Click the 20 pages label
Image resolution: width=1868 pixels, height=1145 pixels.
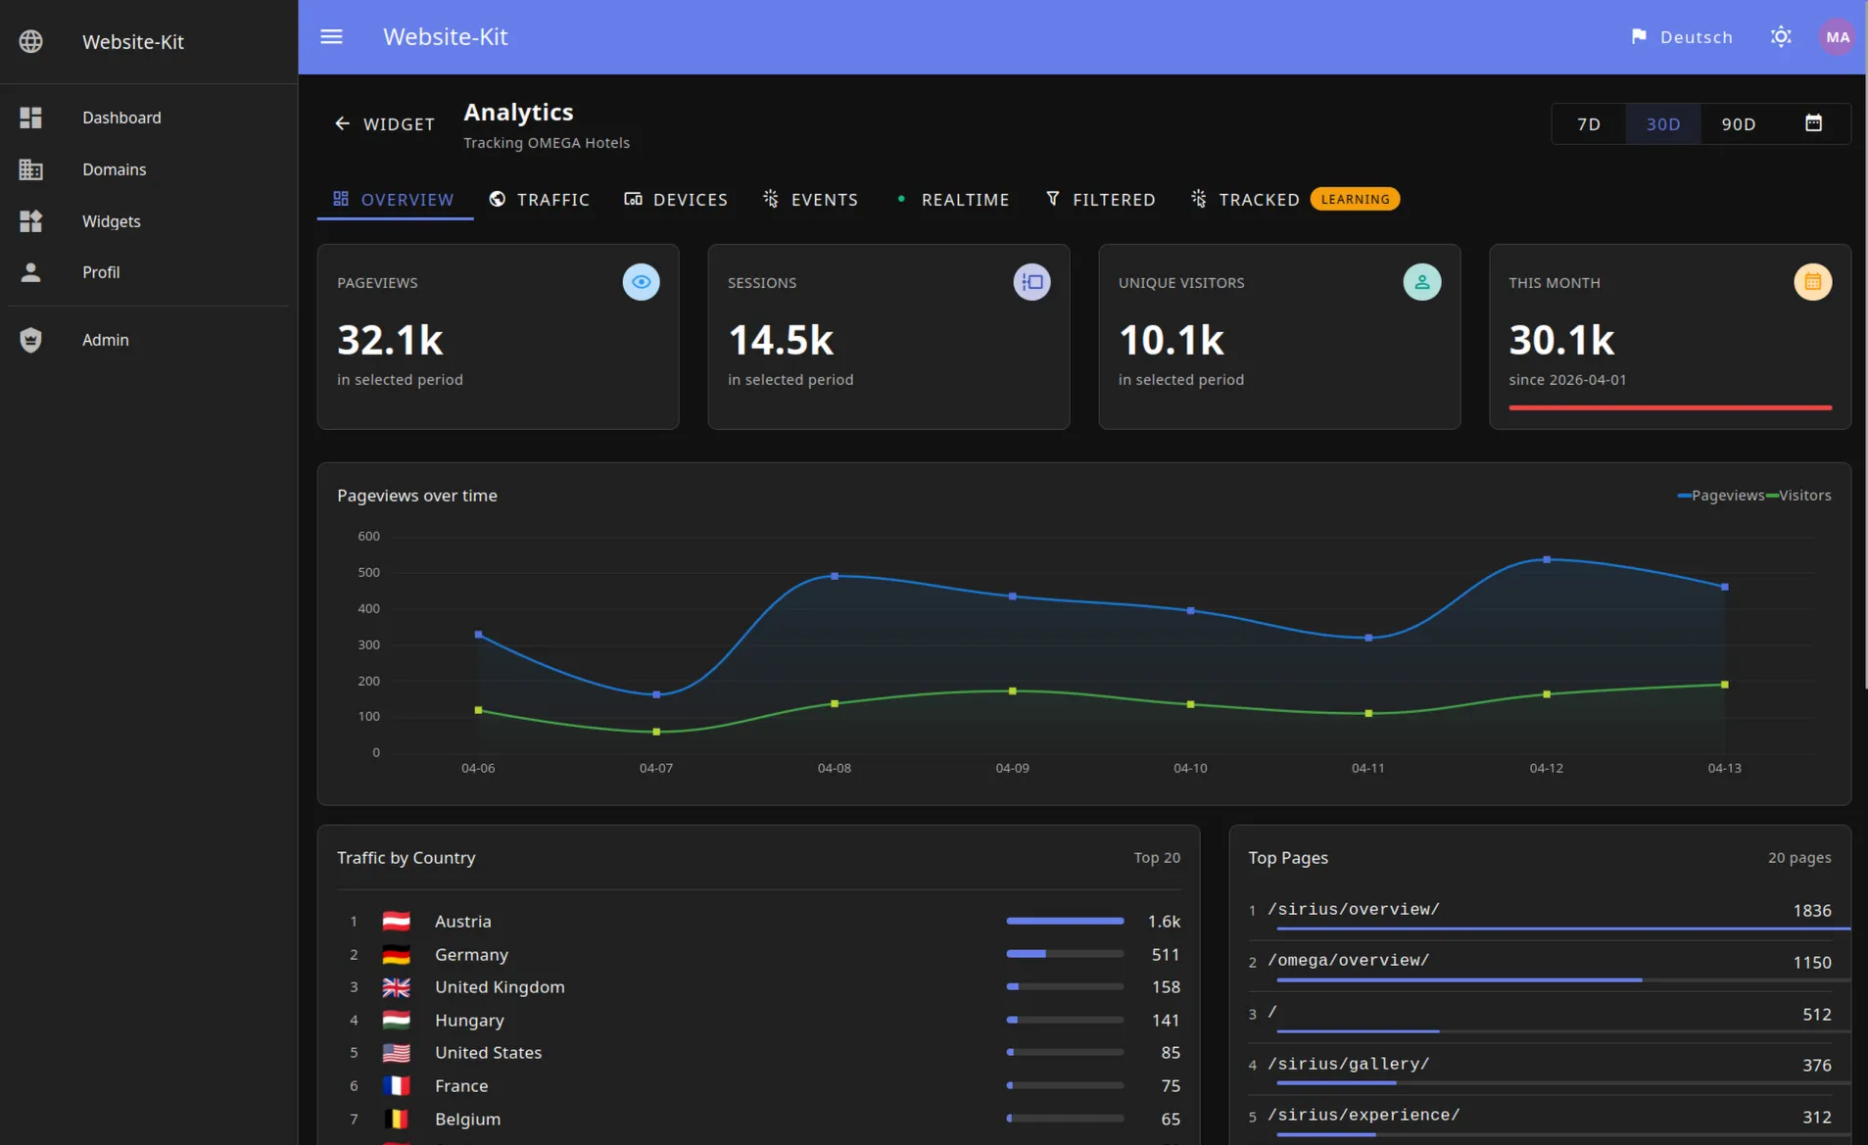(x=1799, y=858)
